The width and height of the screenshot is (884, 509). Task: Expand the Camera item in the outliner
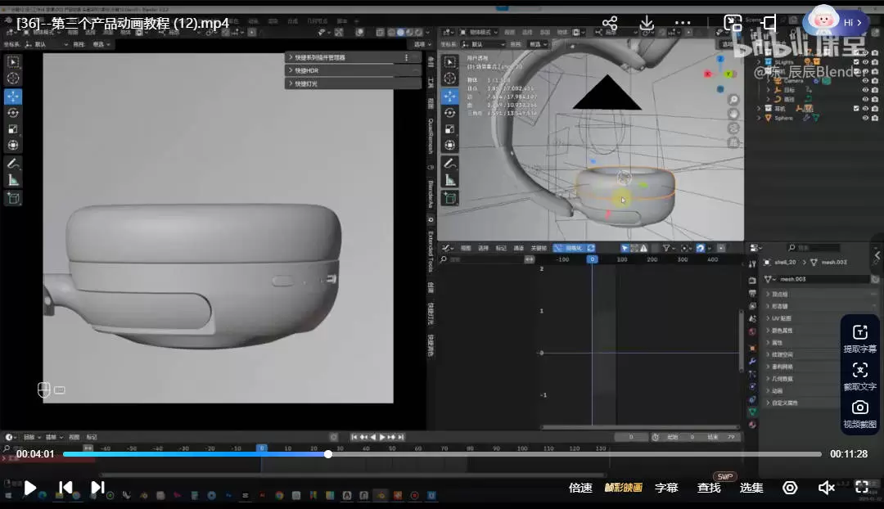tap(767, 81)
